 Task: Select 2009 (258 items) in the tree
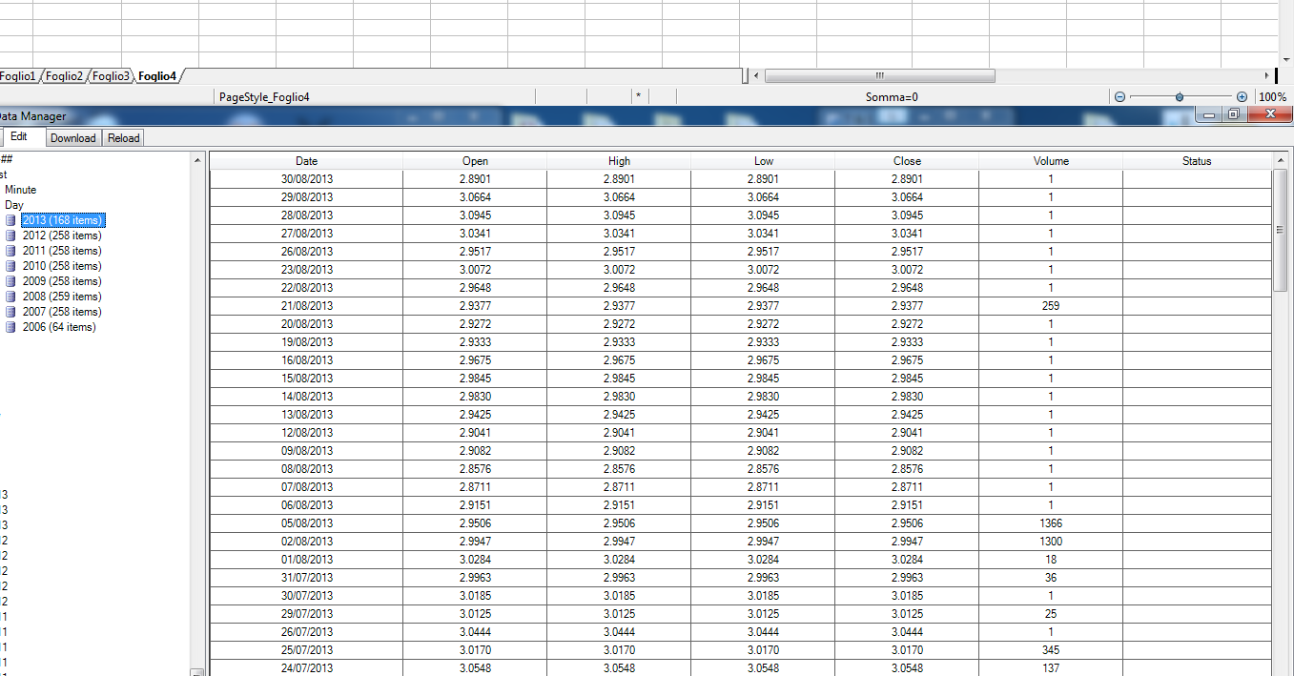pyautogui.click(x=62, y=281)
